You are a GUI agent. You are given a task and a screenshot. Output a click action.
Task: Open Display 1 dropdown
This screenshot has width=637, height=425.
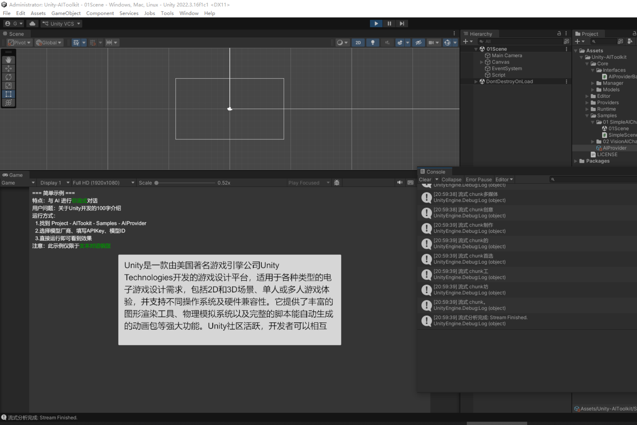click(54, 183)
